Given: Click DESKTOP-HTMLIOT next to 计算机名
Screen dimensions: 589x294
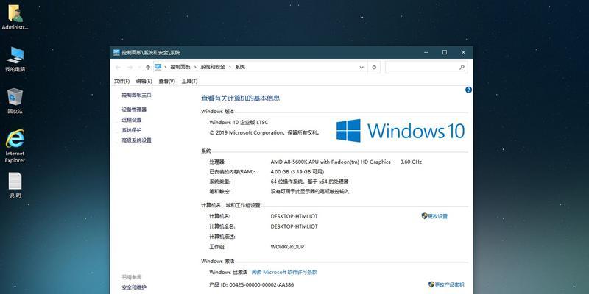Looking at the screenshot, I should coord(294,216).
